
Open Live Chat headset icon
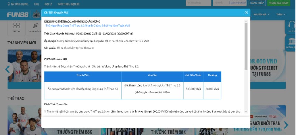click(x=292, y=25)
